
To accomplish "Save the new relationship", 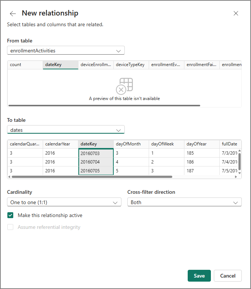I will click(x=199, y=276).
